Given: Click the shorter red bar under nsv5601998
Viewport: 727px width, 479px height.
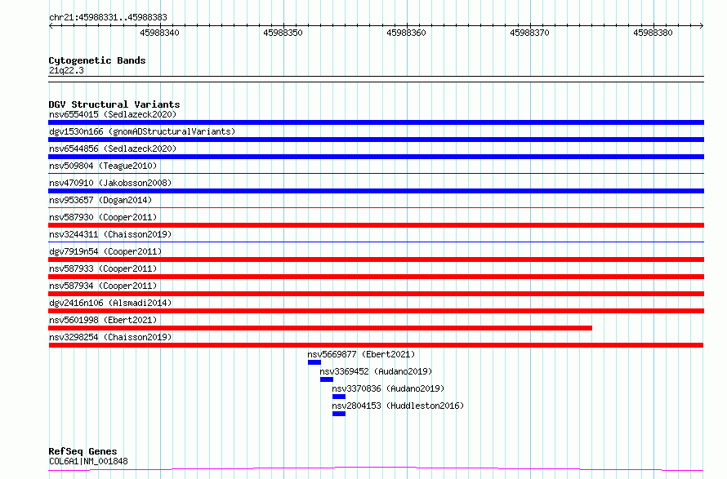Looking at the screenshot, I should [320, 328].
